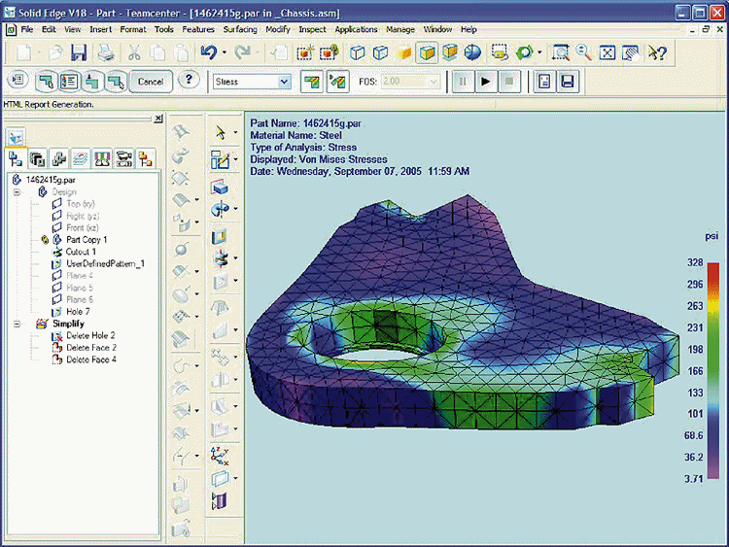Select UserDefinedPattern_1 in feature tree

[105, 264]
